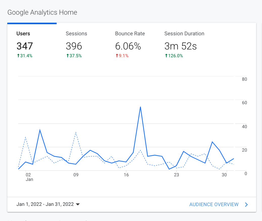This screenshot has height=221, width=262.
Task: Click the 09 date axis label
Action: coord(76,175)
